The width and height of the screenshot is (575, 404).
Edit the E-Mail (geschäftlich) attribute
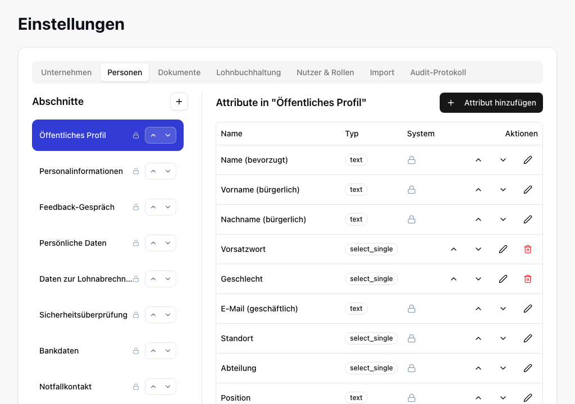click(x=528, y=309)
